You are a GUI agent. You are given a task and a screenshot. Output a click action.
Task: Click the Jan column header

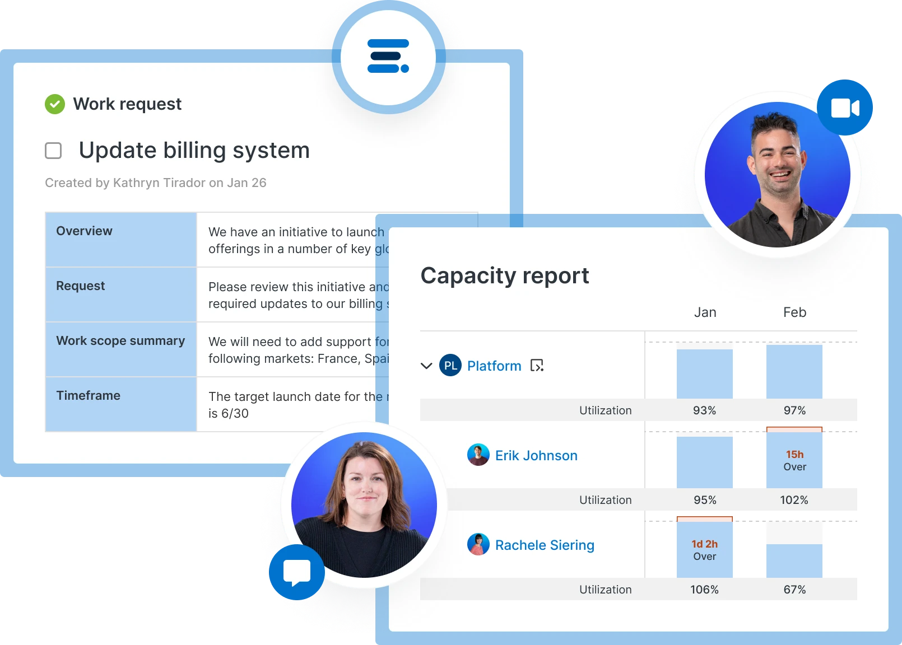point(705,312)
